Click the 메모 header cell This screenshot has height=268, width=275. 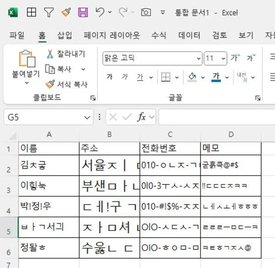[231, 148]
